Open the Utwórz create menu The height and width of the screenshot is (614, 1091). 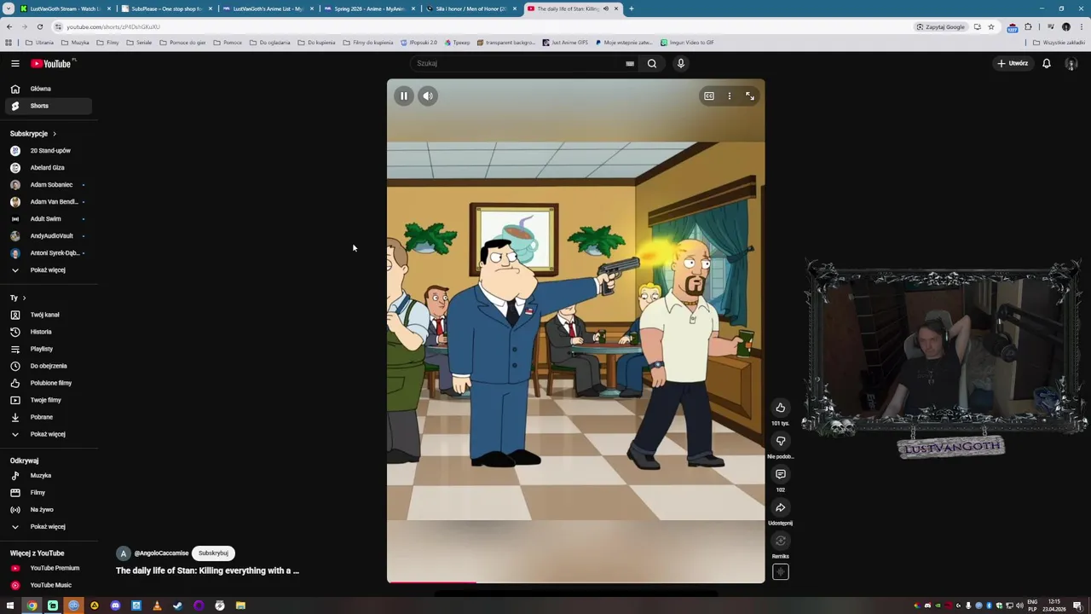pos(1013,63)
